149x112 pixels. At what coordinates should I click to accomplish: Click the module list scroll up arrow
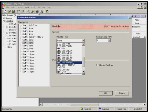(x=83, y=44)
